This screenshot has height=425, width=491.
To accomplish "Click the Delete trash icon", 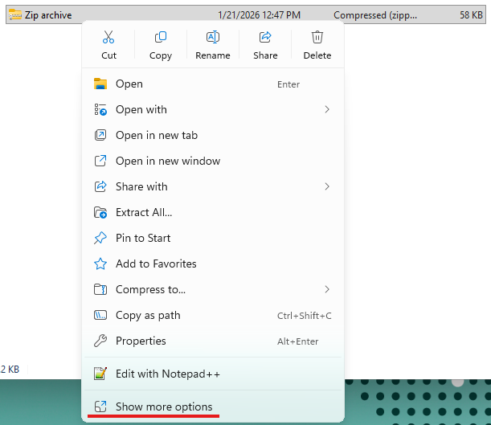I will 317,37.
